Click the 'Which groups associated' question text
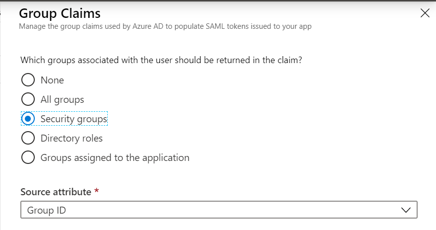 [x=161, y=60]
